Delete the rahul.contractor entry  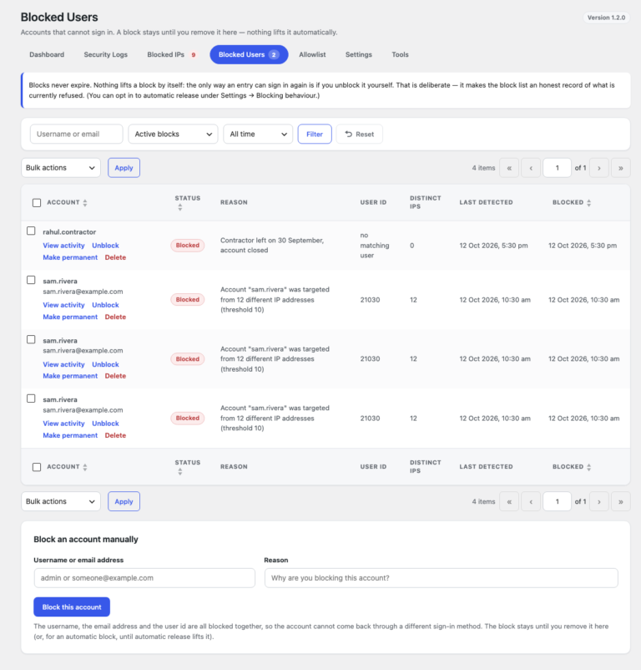(115, 257)
